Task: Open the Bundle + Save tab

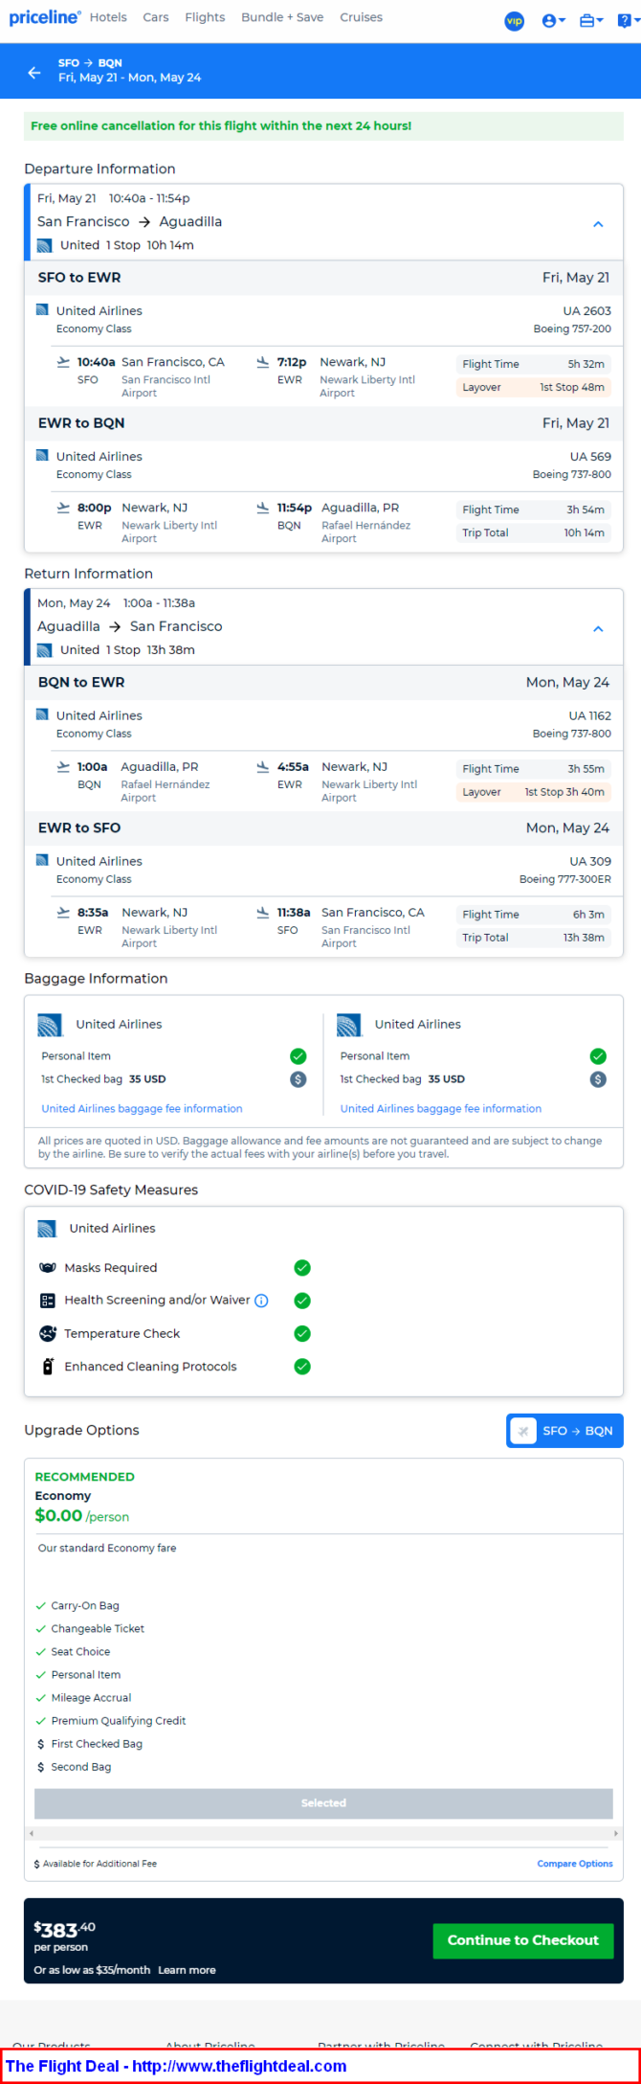Action: [282, 17]
